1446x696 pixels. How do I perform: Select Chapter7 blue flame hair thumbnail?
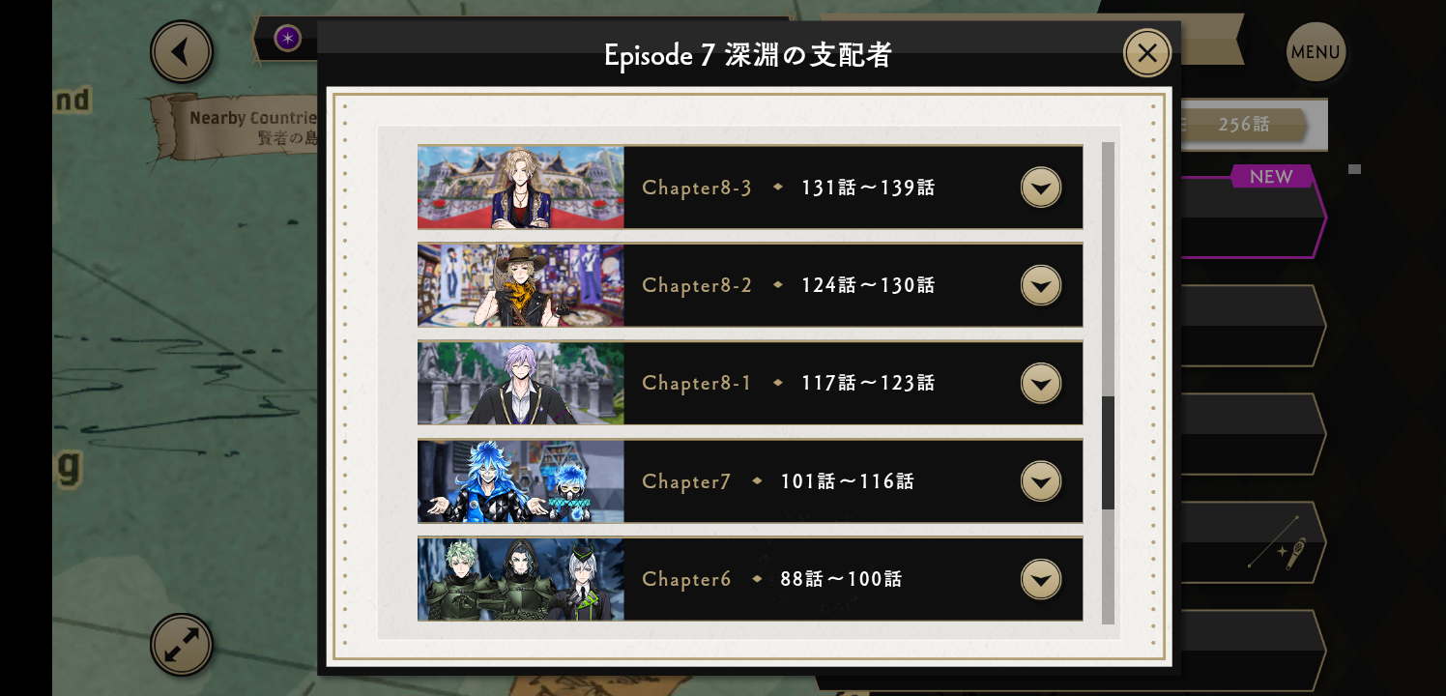521,481
